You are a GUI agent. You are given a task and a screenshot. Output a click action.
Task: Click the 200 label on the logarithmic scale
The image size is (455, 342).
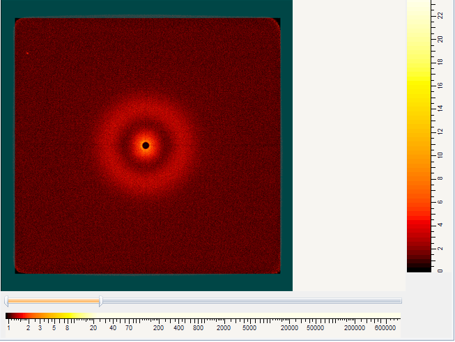[x=158, y=327]
